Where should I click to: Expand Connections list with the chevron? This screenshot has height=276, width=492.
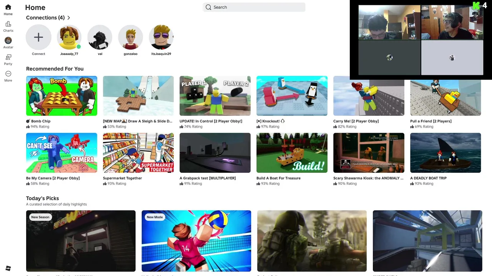[x=69, y=18]
